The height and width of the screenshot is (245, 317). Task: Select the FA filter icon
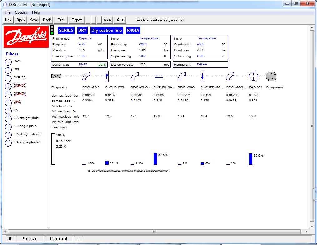[x=8, y=111]
